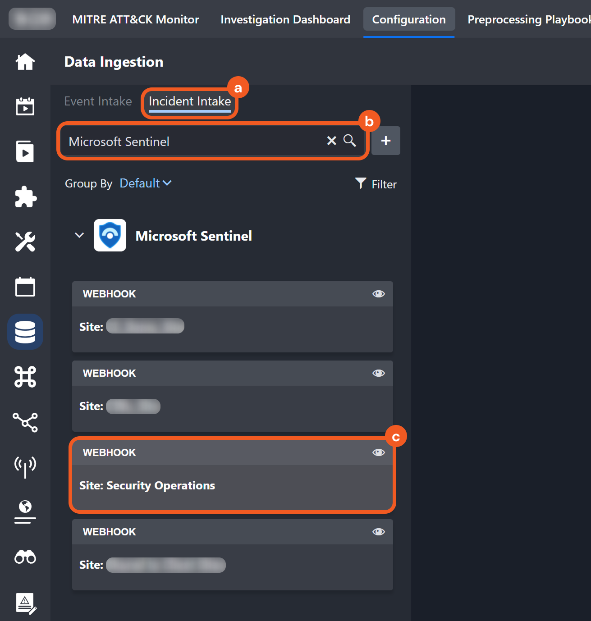The image size is (591, 621).
Task: Click the antenna broadcast sidebar icon
Action: (x=25, y=466)
